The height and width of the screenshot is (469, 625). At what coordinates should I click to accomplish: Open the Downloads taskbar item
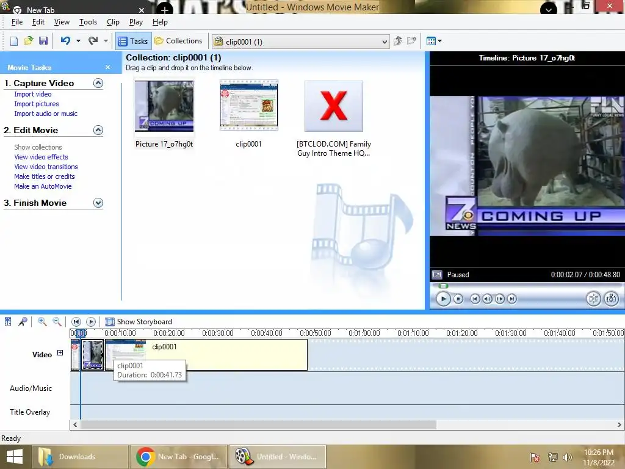point(80,457)
